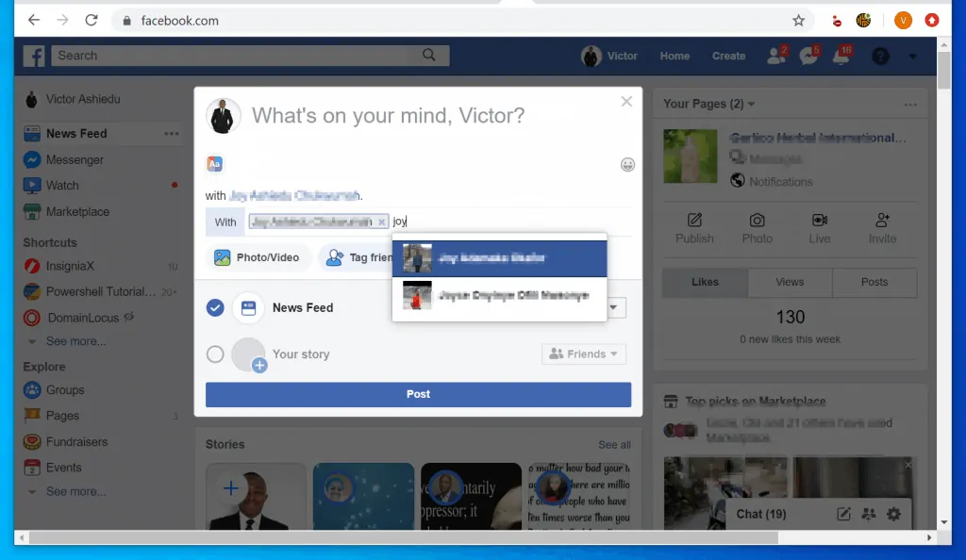Remove the tagged friend chip
966x560 pixels.
point(381,222)
